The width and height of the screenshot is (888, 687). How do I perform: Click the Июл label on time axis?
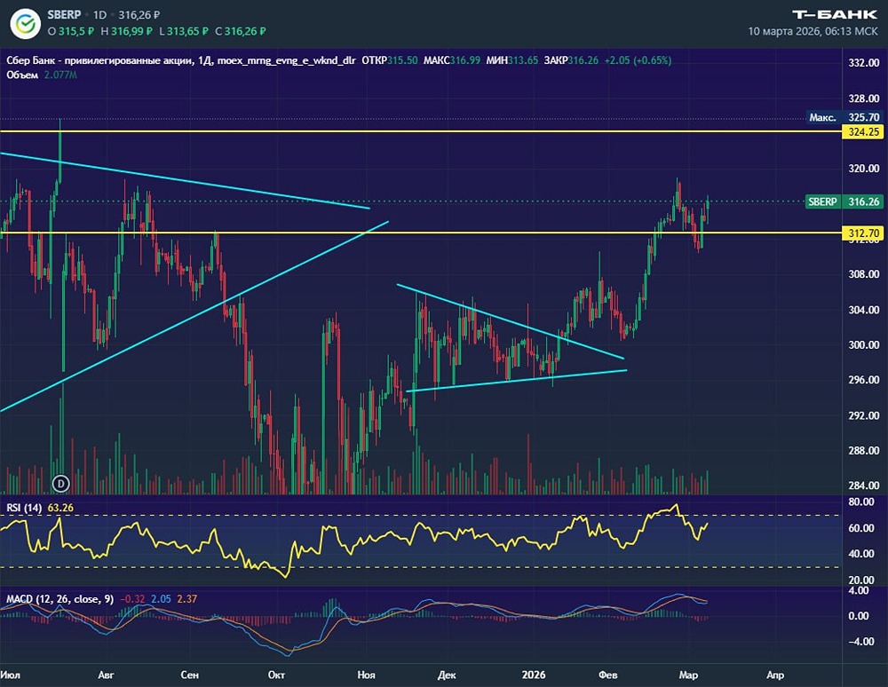click(10, 675)
